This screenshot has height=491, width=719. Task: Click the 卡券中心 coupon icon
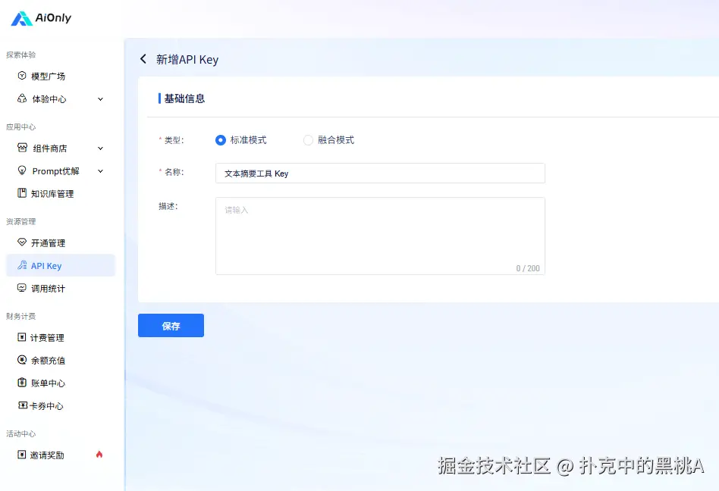point(22,405)
